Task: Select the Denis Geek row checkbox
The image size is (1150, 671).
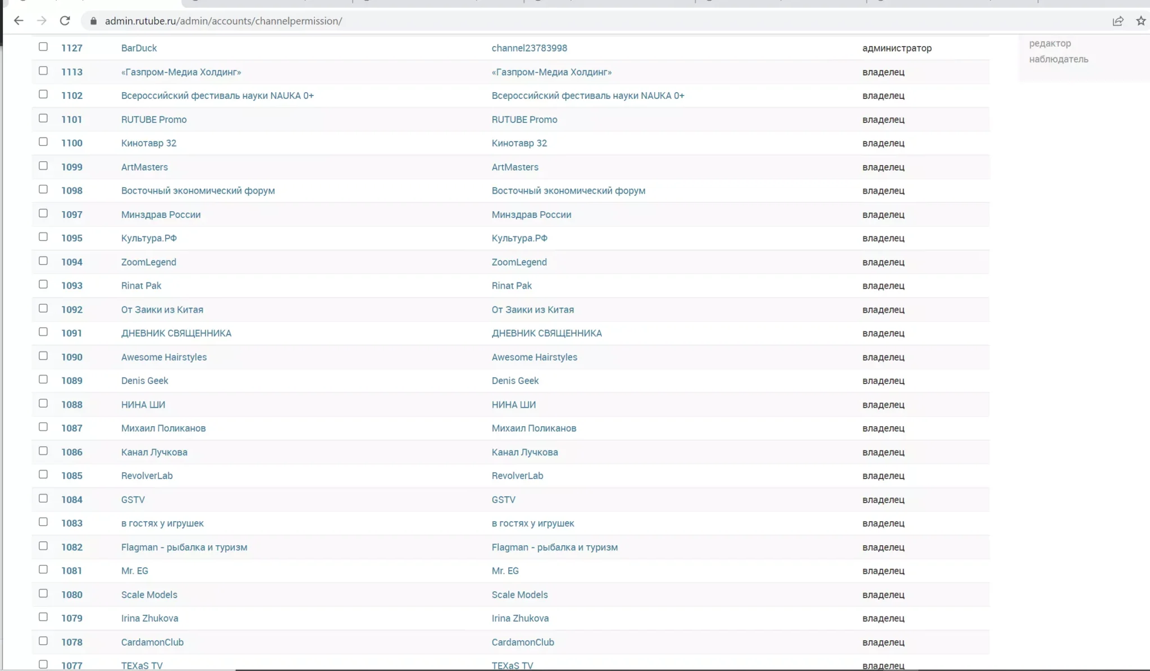Action: [43, 379]
